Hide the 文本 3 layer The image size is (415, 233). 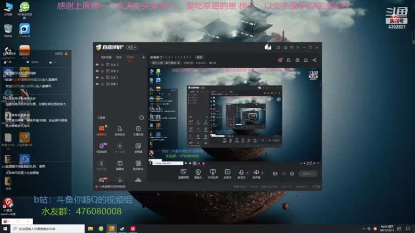coord(97,64)
